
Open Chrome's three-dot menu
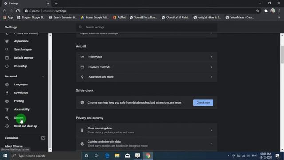pyautogui.click(x=280, y=11)
